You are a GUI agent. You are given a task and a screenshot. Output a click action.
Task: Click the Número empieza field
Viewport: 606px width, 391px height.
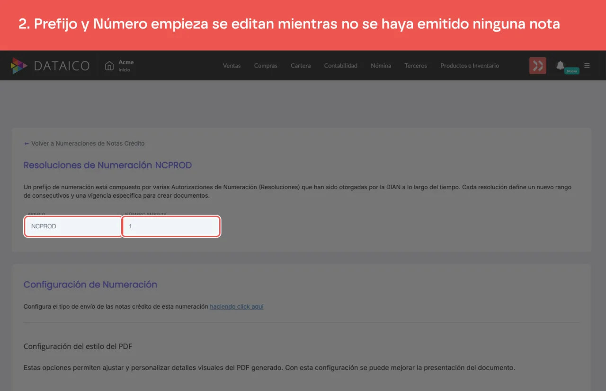pyautogui.click(x=171, y=226)
